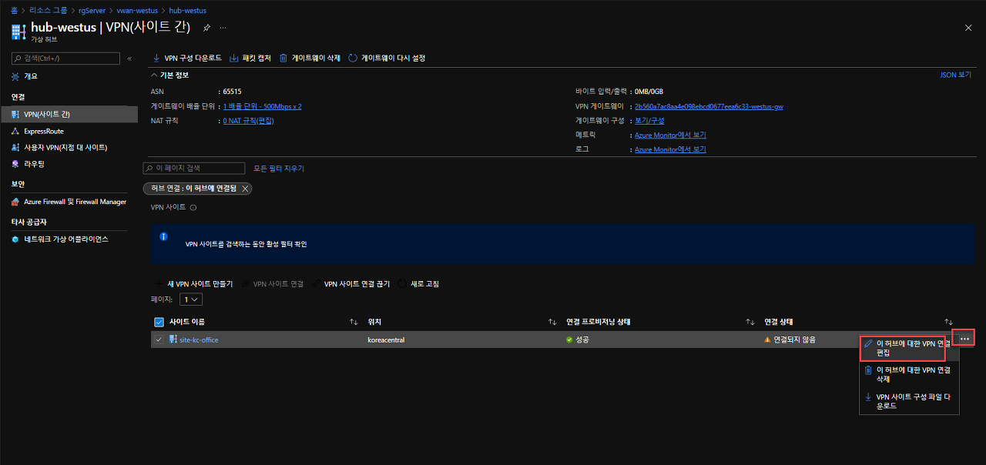
Task: Pin the hub-westus blade with the pin icon
Action: click(206, 28)
